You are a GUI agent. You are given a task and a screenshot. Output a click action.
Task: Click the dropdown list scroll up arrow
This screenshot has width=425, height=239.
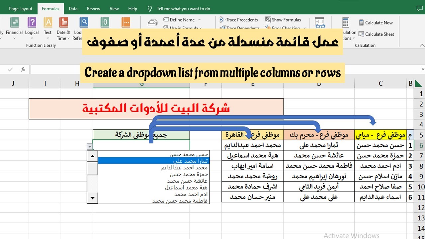tap(92, 156)
